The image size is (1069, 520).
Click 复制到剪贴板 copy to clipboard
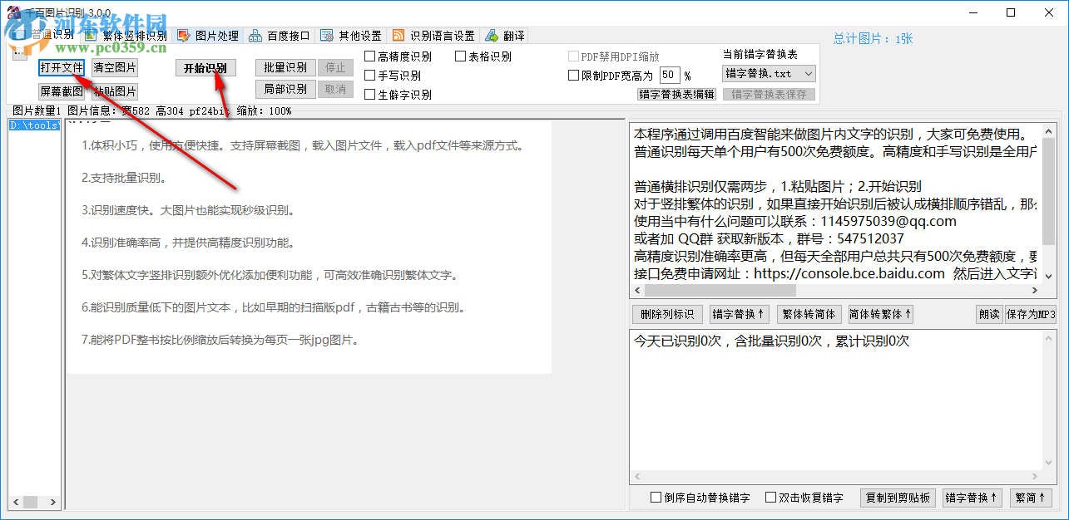tap(897, 498)
